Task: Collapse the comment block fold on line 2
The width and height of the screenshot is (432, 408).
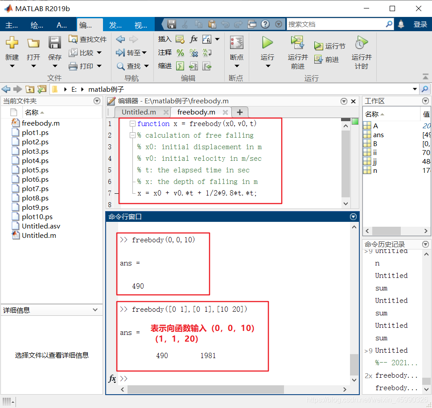Action: (132, 135)
